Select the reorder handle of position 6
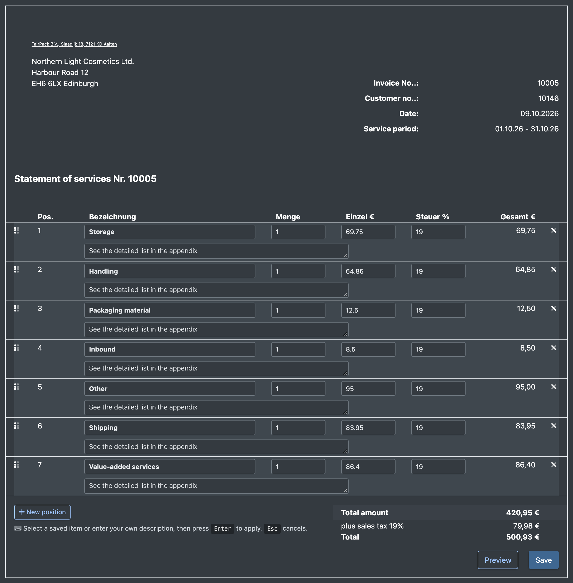Screen dimensions: 573x583 17,426
